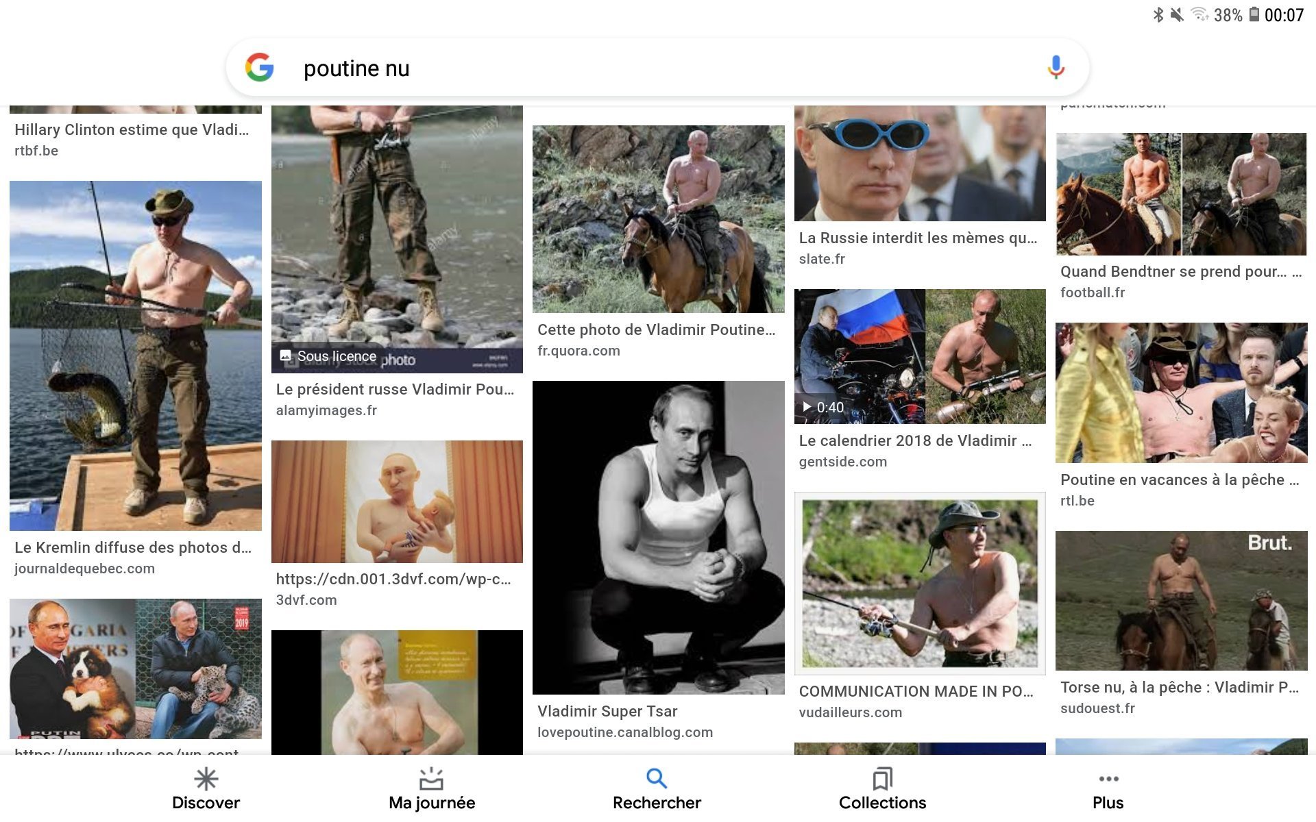Open the football.fr Bendtner image result
The width and height of the screenshot is (1316, 822).
1182,195
